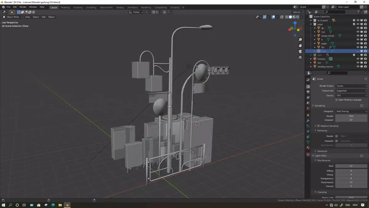
Task: Open the Output properties tab icon
Action: click(x=308, y=92)
